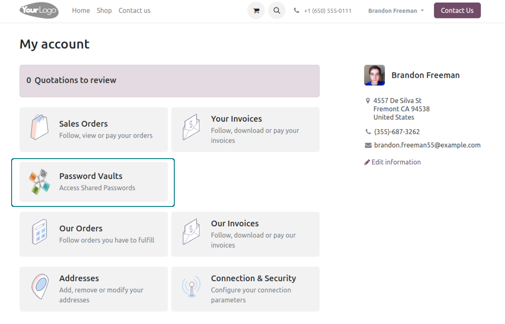
Task: Click the Addresses map pin icon
Action: [39, 286]
